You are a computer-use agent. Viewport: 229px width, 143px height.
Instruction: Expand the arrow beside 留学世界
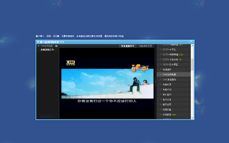(161, 104)
